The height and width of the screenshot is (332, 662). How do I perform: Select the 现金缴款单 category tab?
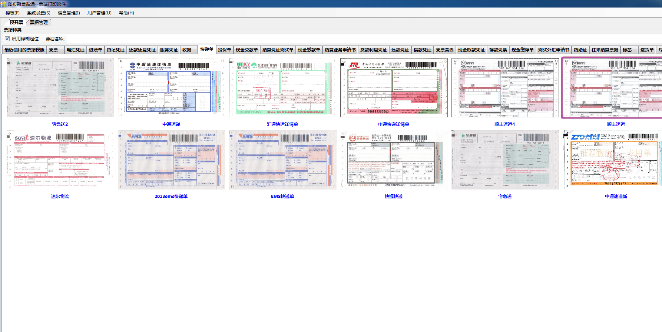(x=309, y=50)
